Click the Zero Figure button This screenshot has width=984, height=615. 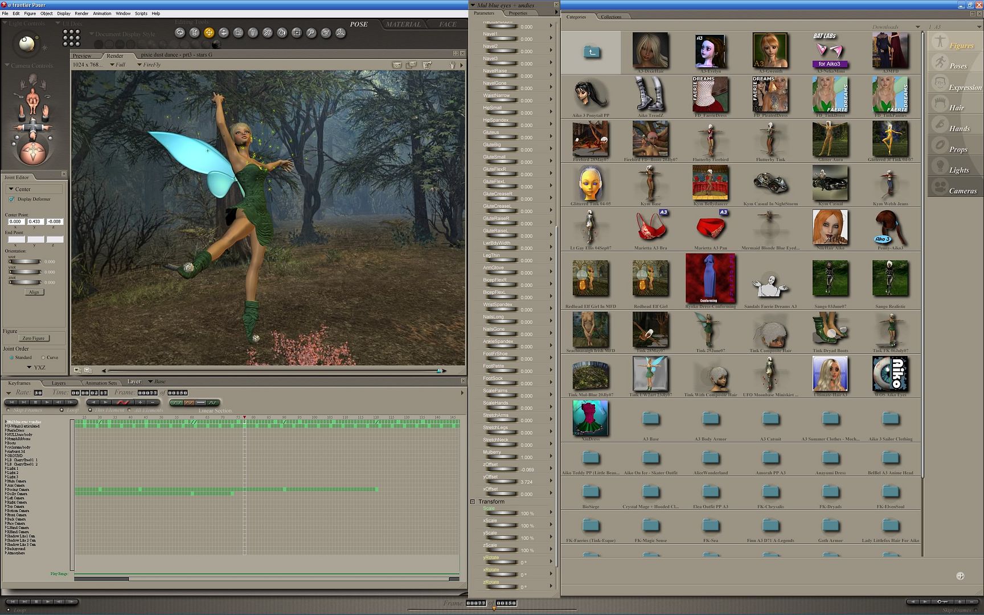click(34, 338)
